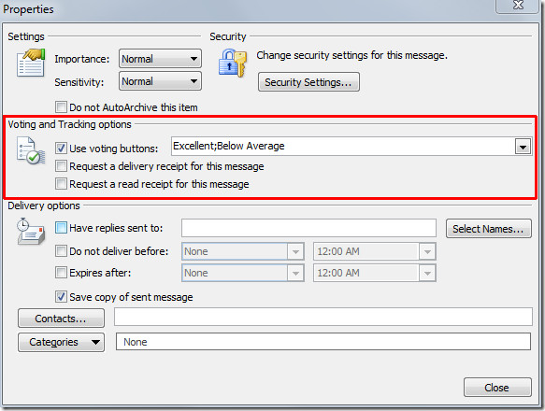Click the Settings notepad icon
Image resolution: width=545 pixels, height=411 pixels.
pyautogui.click(x=31, y=63)
